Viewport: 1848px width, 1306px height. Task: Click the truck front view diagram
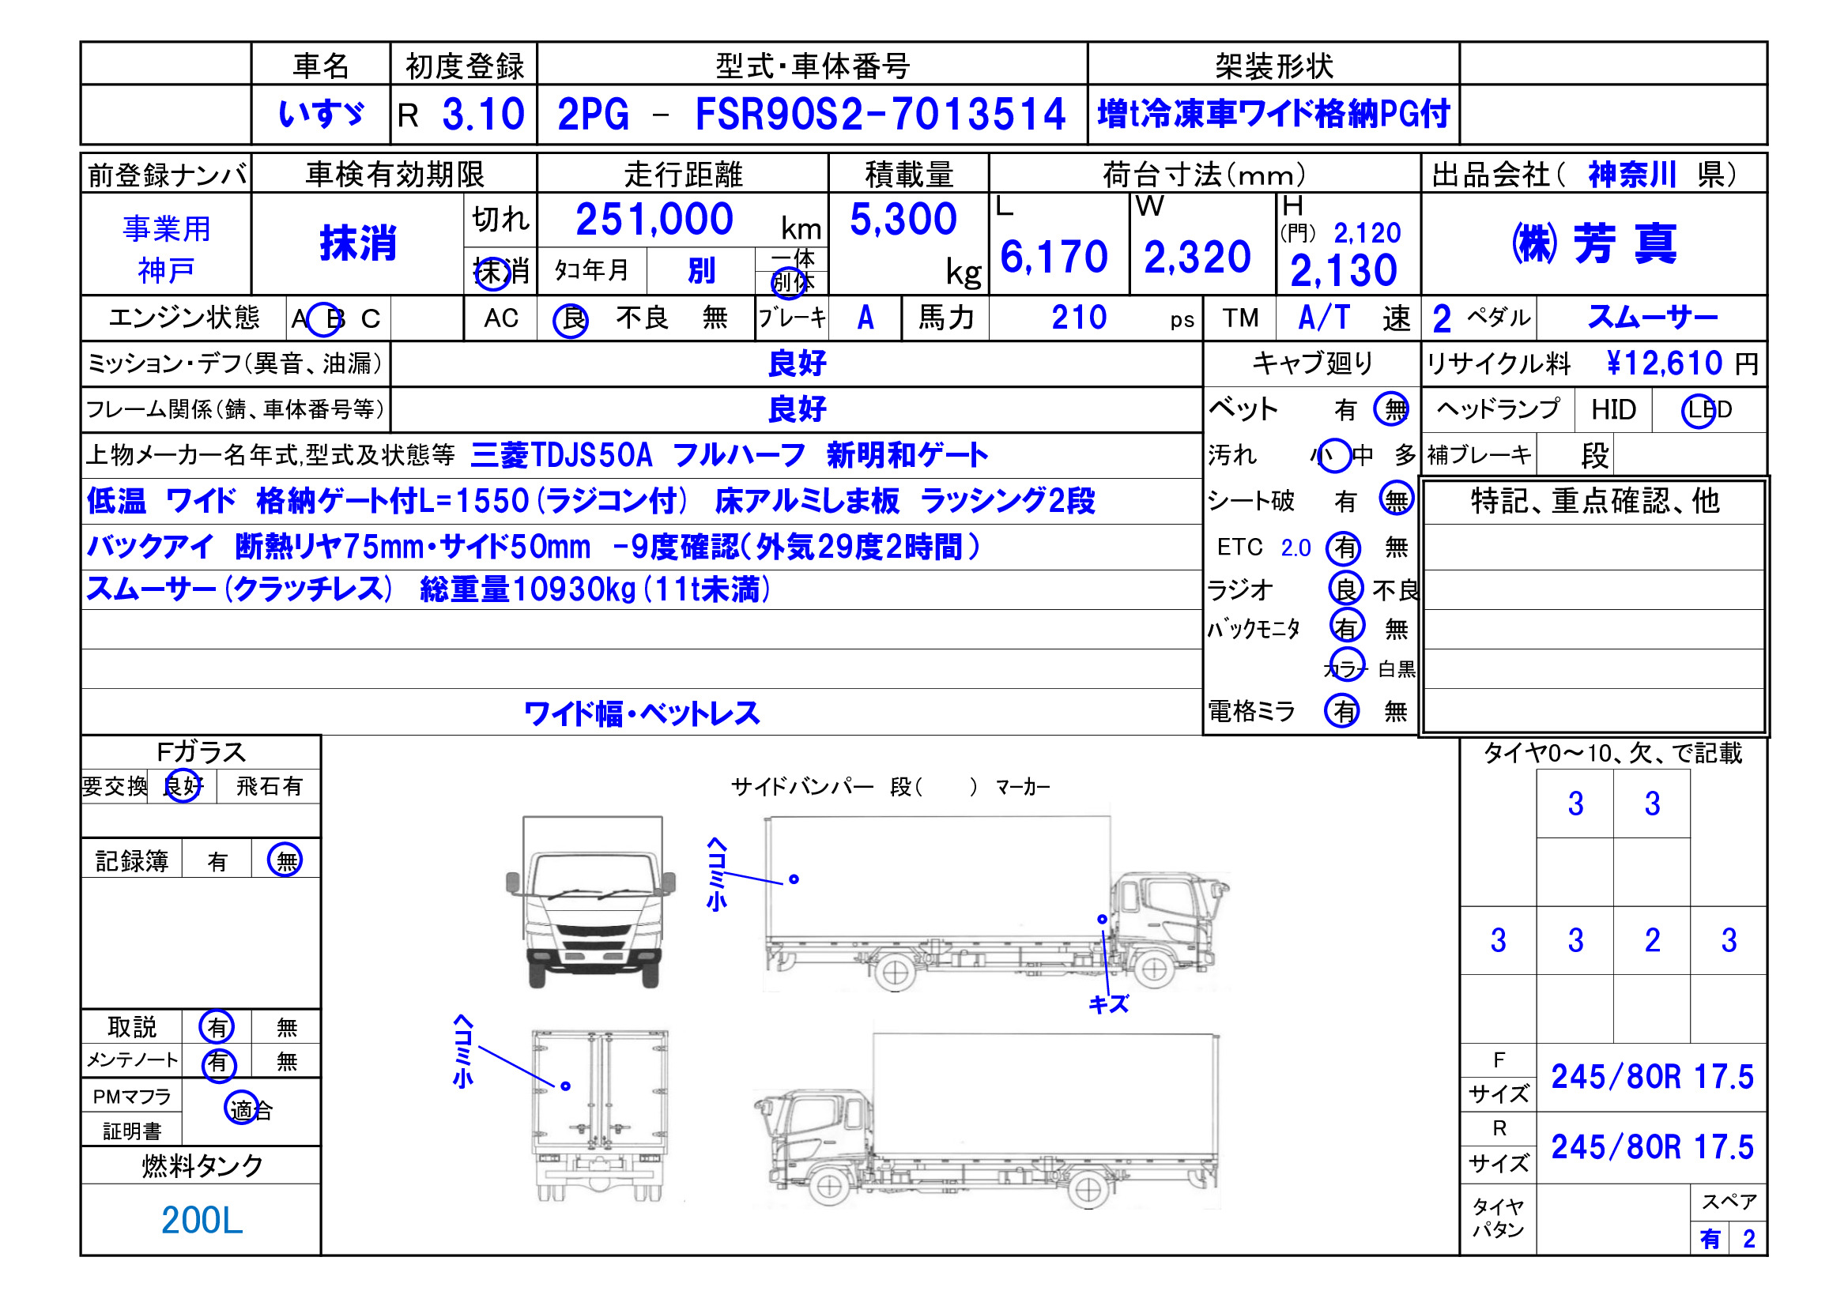point(590,902)
